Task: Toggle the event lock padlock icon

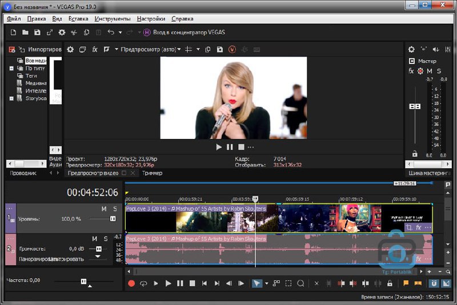Action: pyautogui.click(x=390, y=283)
